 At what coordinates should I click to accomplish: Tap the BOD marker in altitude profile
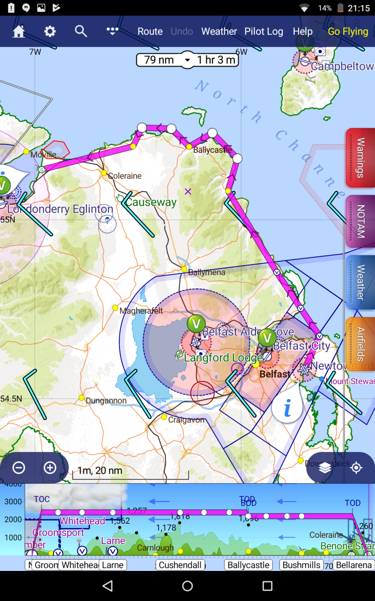click(x=248, y=504)
